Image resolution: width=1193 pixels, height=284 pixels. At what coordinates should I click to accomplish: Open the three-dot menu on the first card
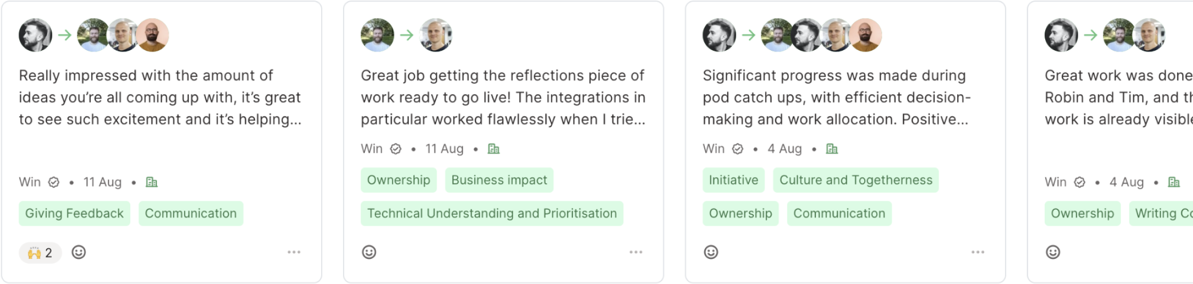294,252
